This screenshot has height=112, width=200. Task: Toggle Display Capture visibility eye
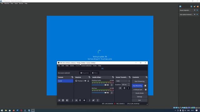(x=85, y=81)
